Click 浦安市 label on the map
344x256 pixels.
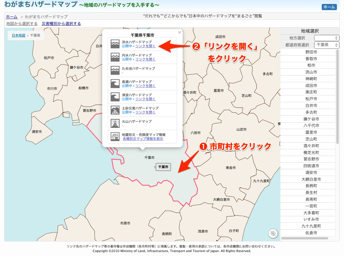37,132
